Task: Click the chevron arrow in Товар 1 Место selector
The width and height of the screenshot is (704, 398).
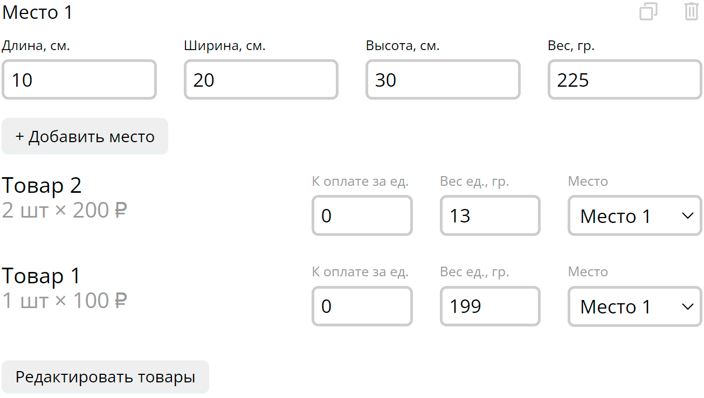Action: click(687, 306)
